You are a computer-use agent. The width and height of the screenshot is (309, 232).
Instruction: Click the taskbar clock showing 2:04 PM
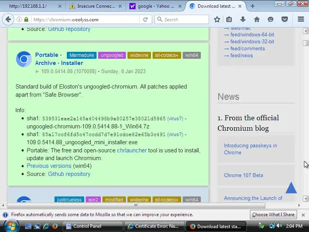(x=294, y=226)
